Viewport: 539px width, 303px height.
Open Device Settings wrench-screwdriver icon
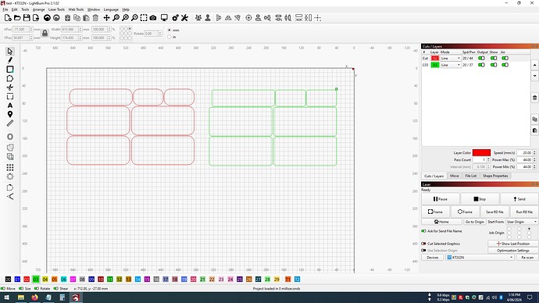(x=184, y=18)
